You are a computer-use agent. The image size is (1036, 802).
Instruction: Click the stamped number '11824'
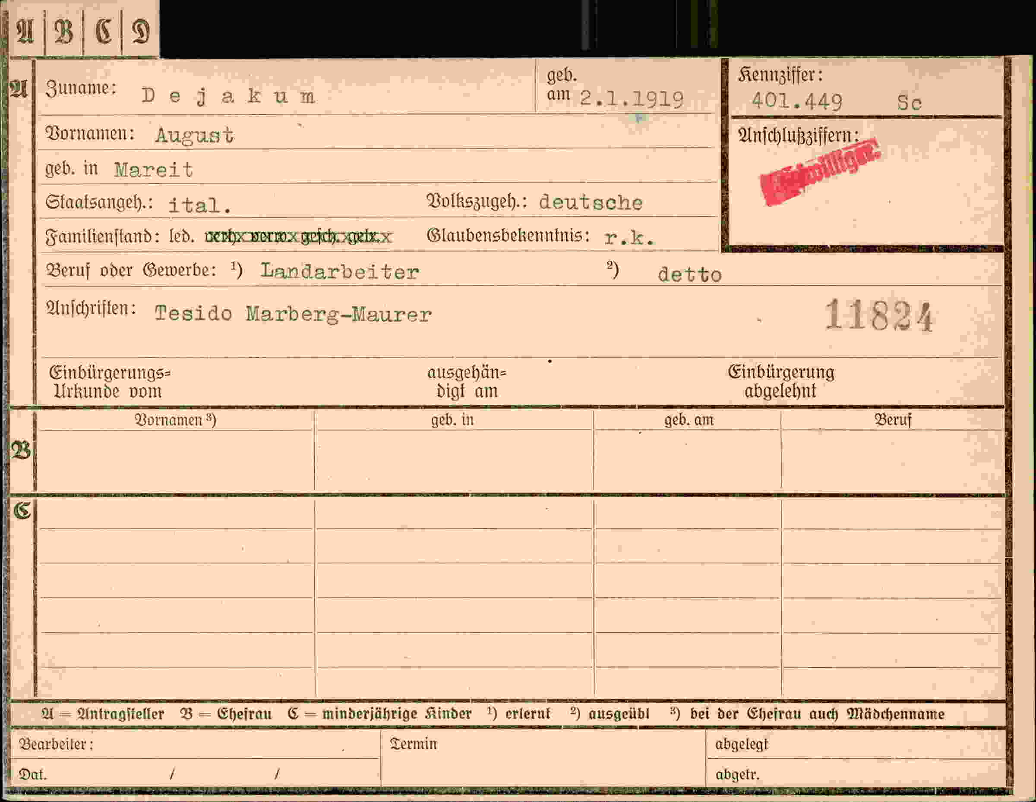click(879, 316)
